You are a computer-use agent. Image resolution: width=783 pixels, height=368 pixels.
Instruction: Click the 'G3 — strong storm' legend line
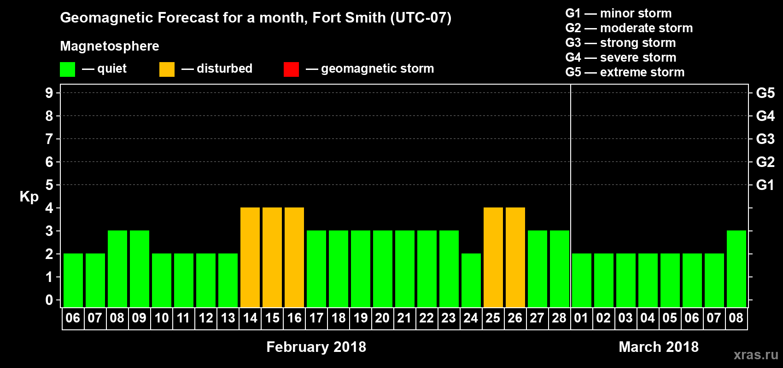620,43
